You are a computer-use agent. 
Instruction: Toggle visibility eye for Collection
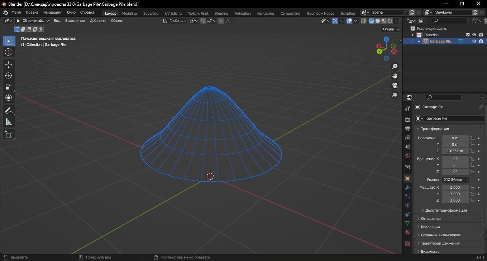(474, 35)
